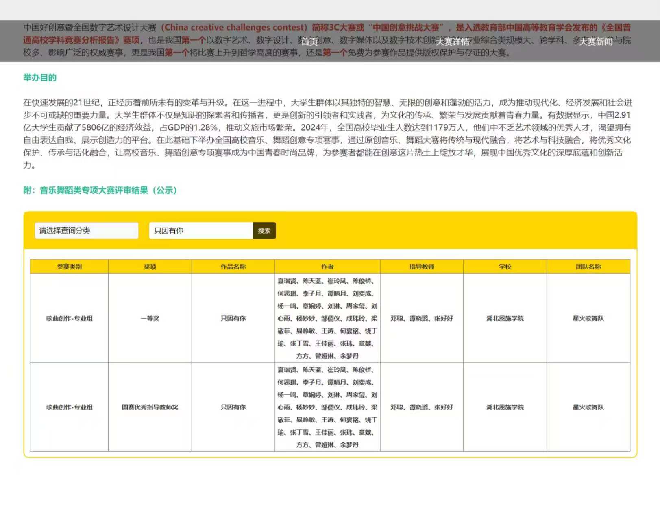Open the 大赛新闻 navigation item

pos(596,42)
